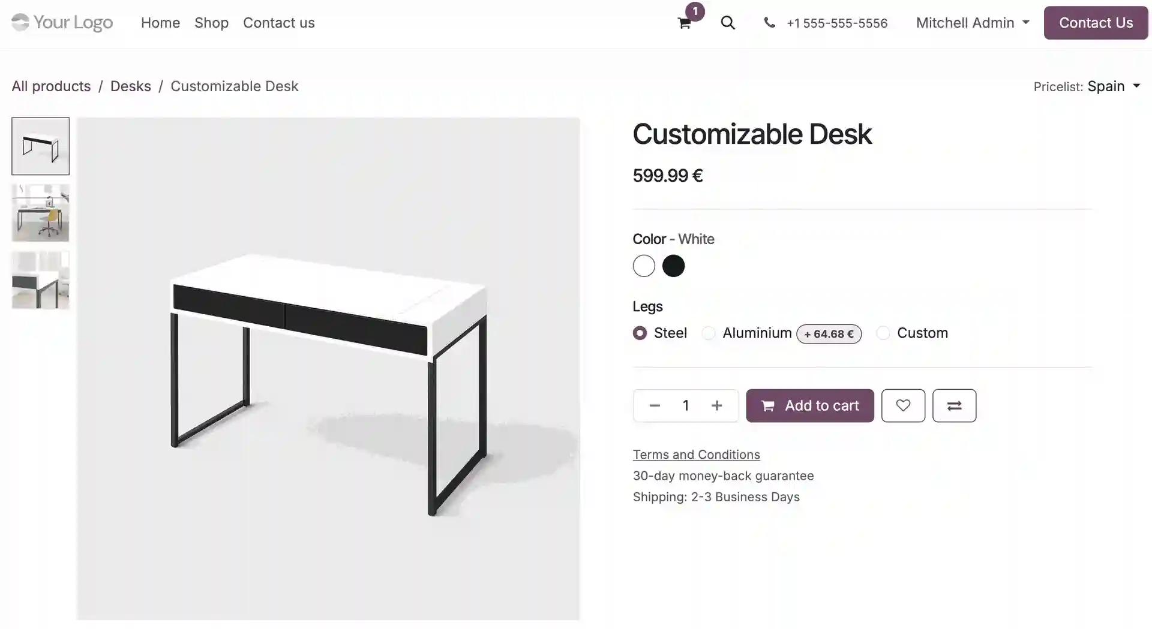Select Custom legs option
The height and width of the screenshot is (629, 1152).
[x=883, y=333]
